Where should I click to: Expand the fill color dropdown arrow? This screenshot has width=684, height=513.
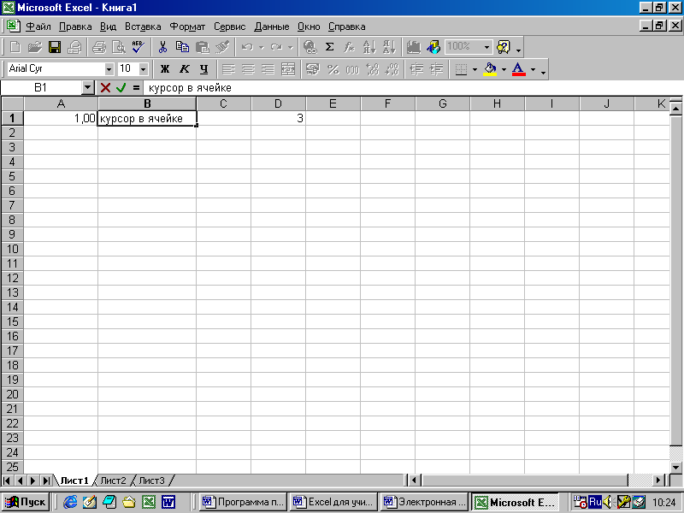(504, 69)
